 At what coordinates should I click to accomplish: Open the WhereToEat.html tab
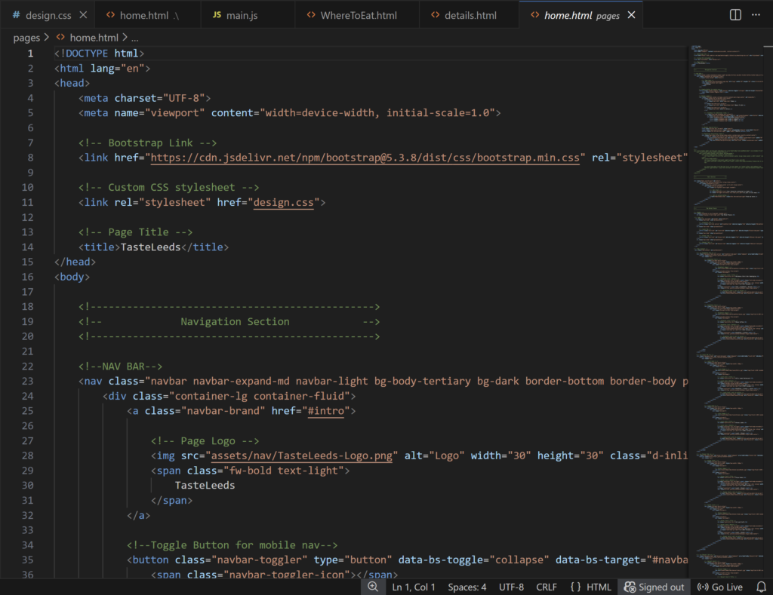[x=358, y=15]
